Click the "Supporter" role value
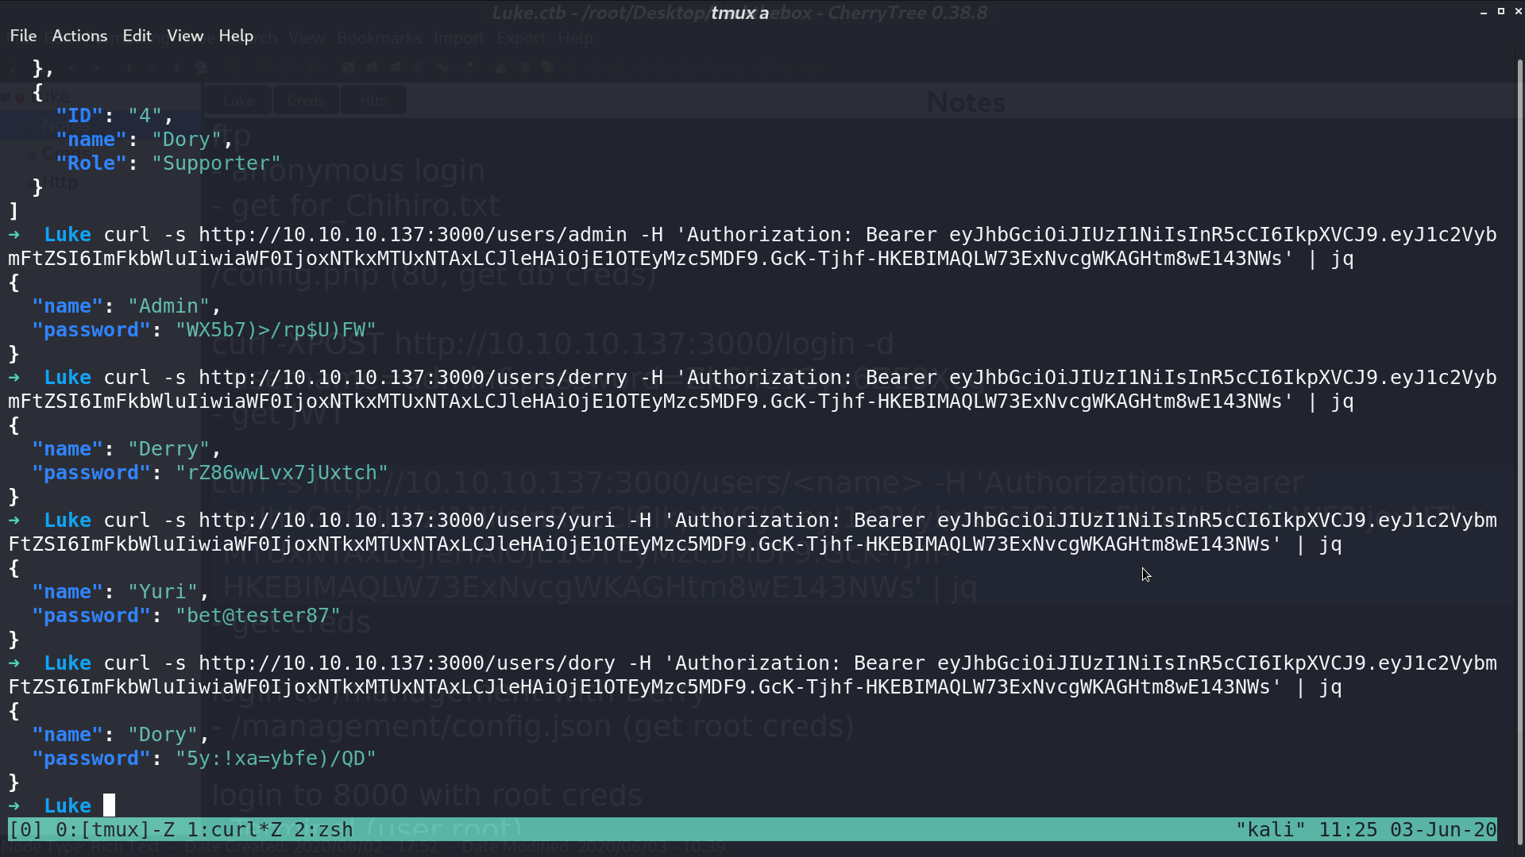Viewport: 1525px width, 857px height. 216,163
